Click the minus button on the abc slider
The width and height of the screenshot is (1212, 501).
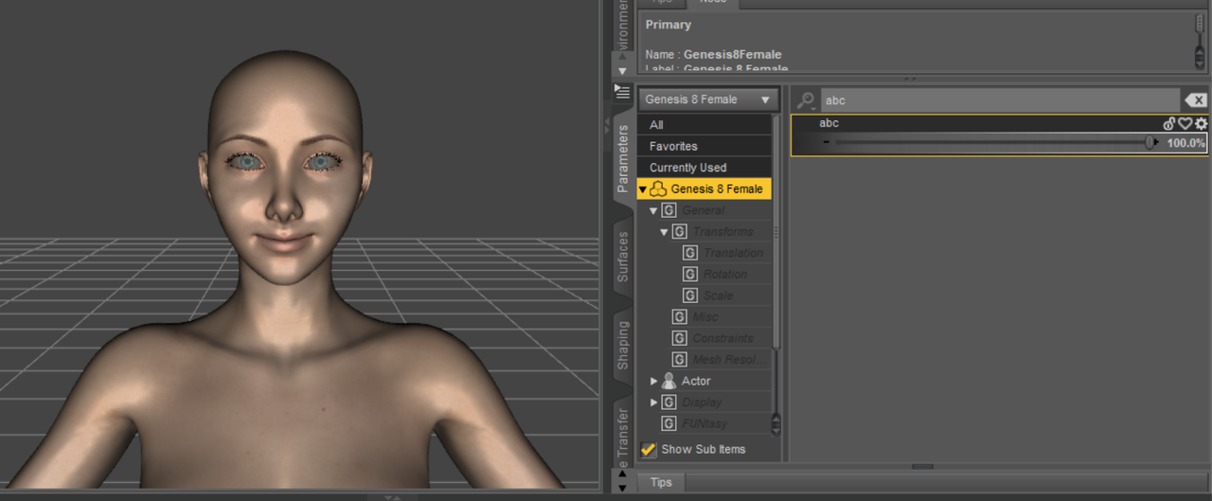[x=827, y=143]
